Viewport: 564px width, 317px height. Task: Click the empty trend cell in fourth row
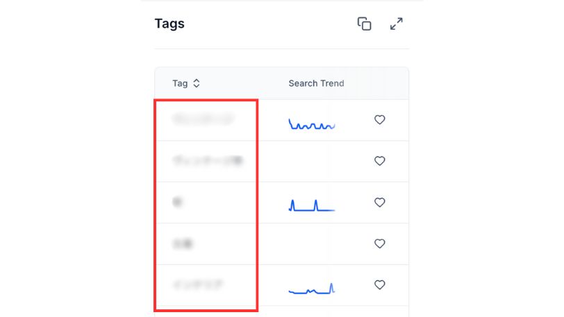pyautogui.click(x=312, y=243)
